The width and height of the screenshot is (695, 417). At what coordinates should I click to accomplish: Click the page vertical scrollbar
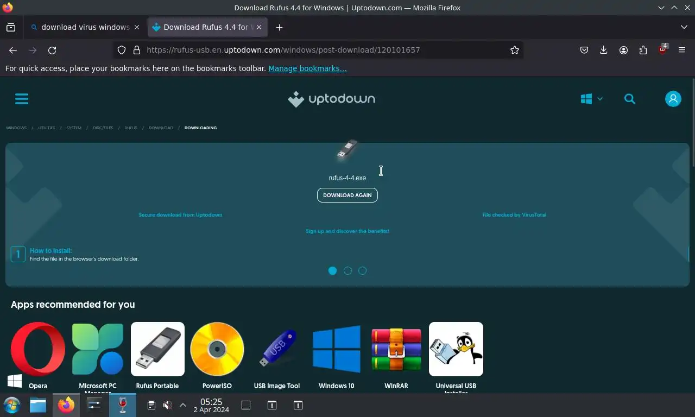tap(693, 122)
